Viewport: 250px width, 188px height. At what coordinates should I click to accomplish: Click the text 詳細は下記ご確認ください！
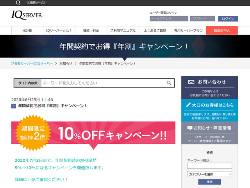pos(41,179)
